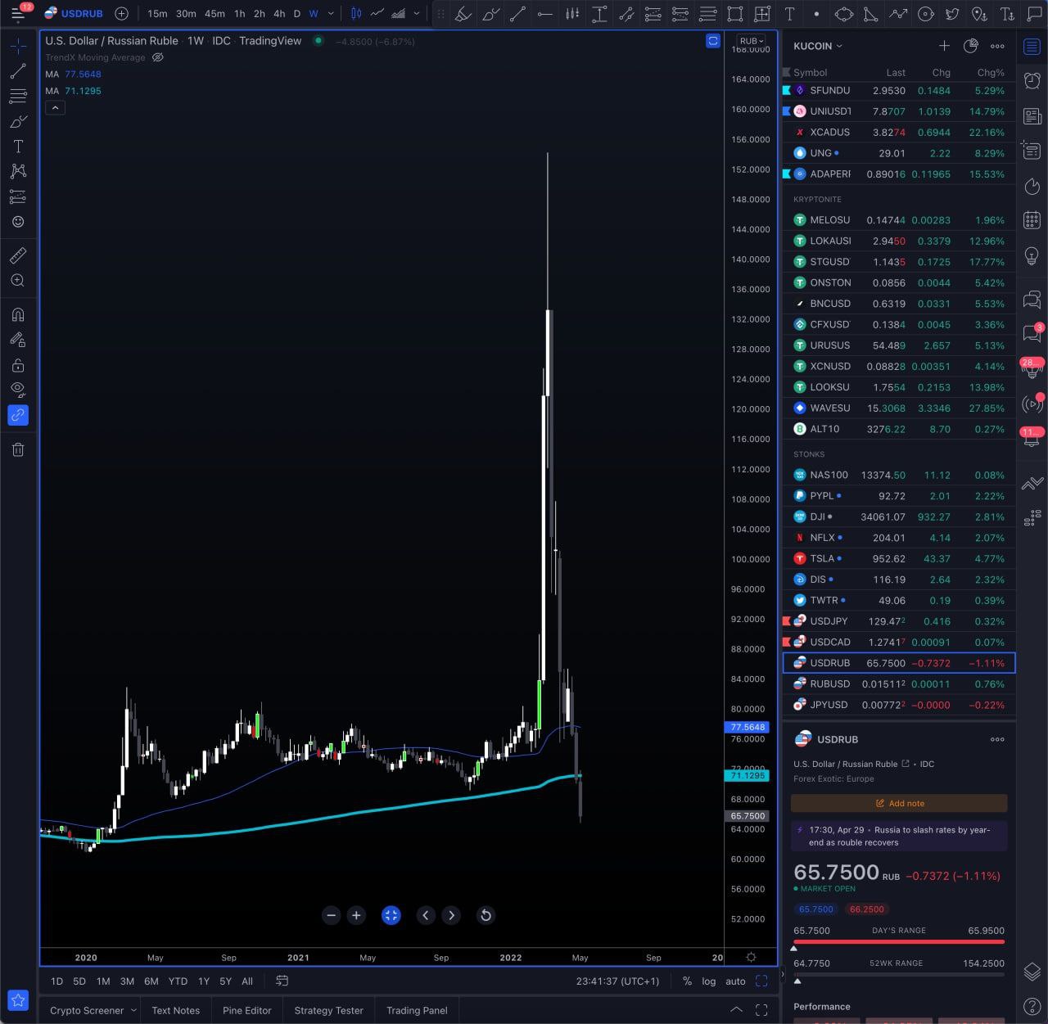1048x1024 pixels.
Task: Toggle hide all drawings eye icon
Action: 18,390
